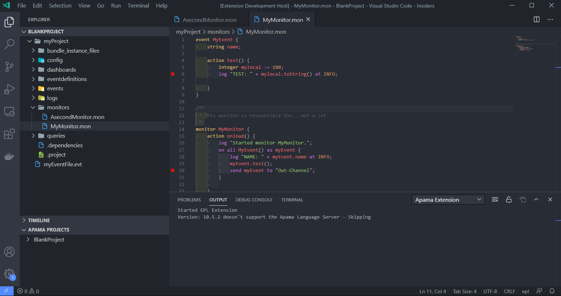Change indentation via Tab Size: 4
Image resolution: width=561 pixels, height=296 pixels.
(x=465, y=291)
